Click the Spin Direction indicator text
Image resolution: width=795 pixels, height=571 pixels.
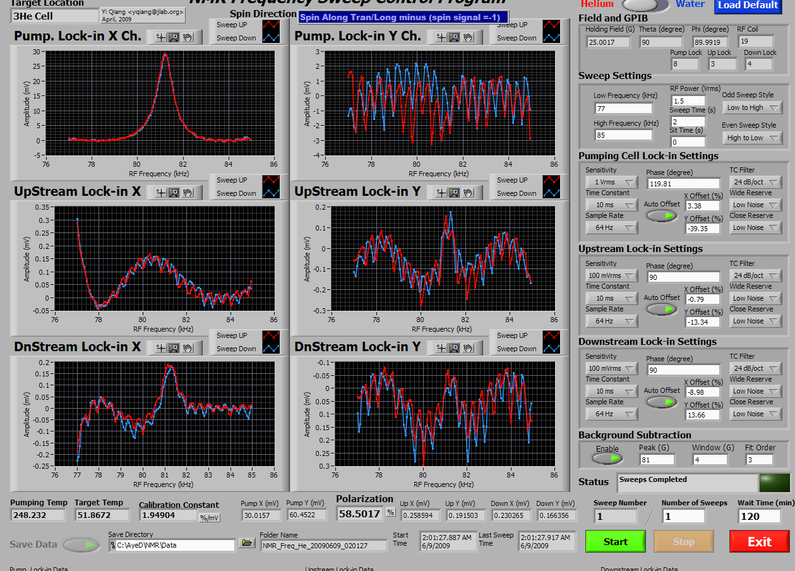[403, 18]
